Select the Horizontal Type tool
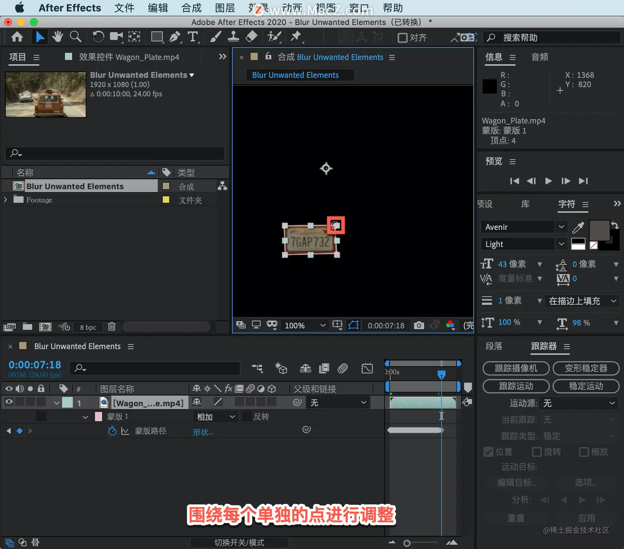 (193, 37)
